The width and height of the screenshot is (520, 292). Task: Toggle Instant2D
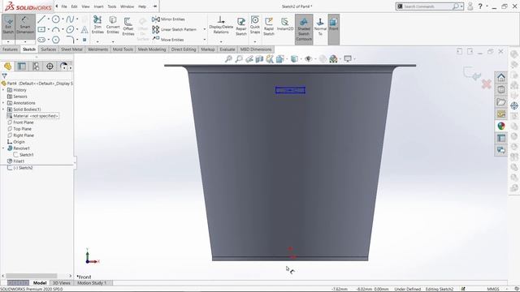(285, 24)
